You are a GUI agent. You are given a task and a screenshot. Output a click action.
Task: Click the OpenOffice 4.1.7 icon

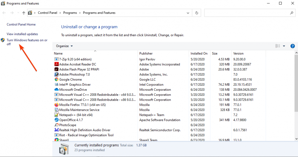coord(56,120)
